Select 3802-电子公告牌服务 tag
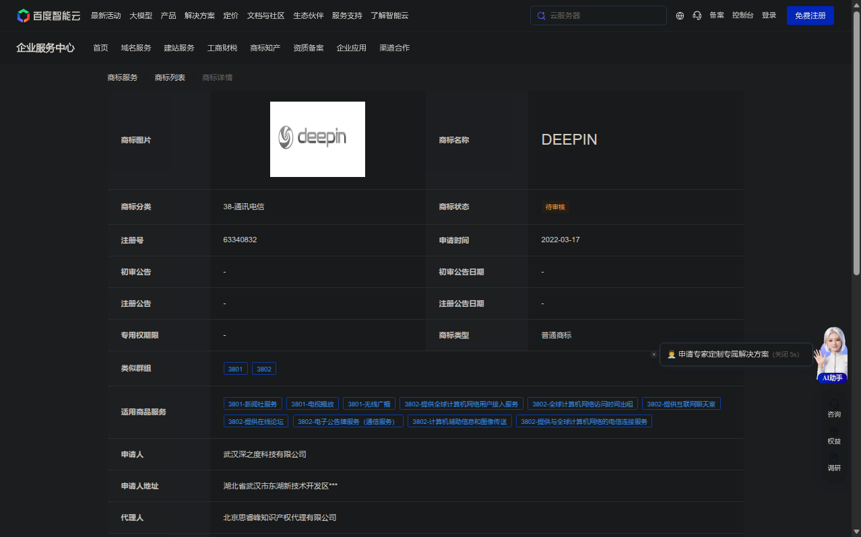This screenshot has width=861, height=537. click(x=348, y=421)
